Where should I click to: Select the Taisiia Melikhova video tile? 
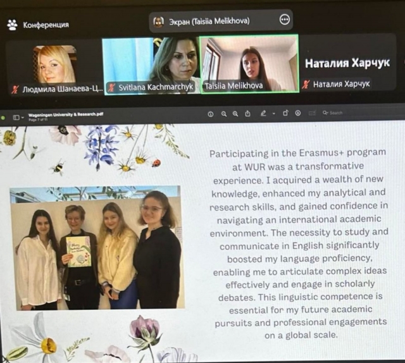click(249, 64)
